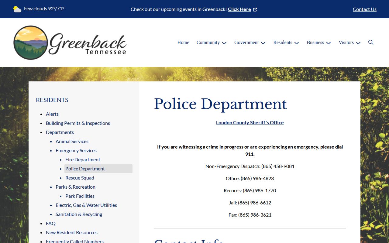Click the Office phone number line
This screenshot has height=243, width=389.
(250, 178)
